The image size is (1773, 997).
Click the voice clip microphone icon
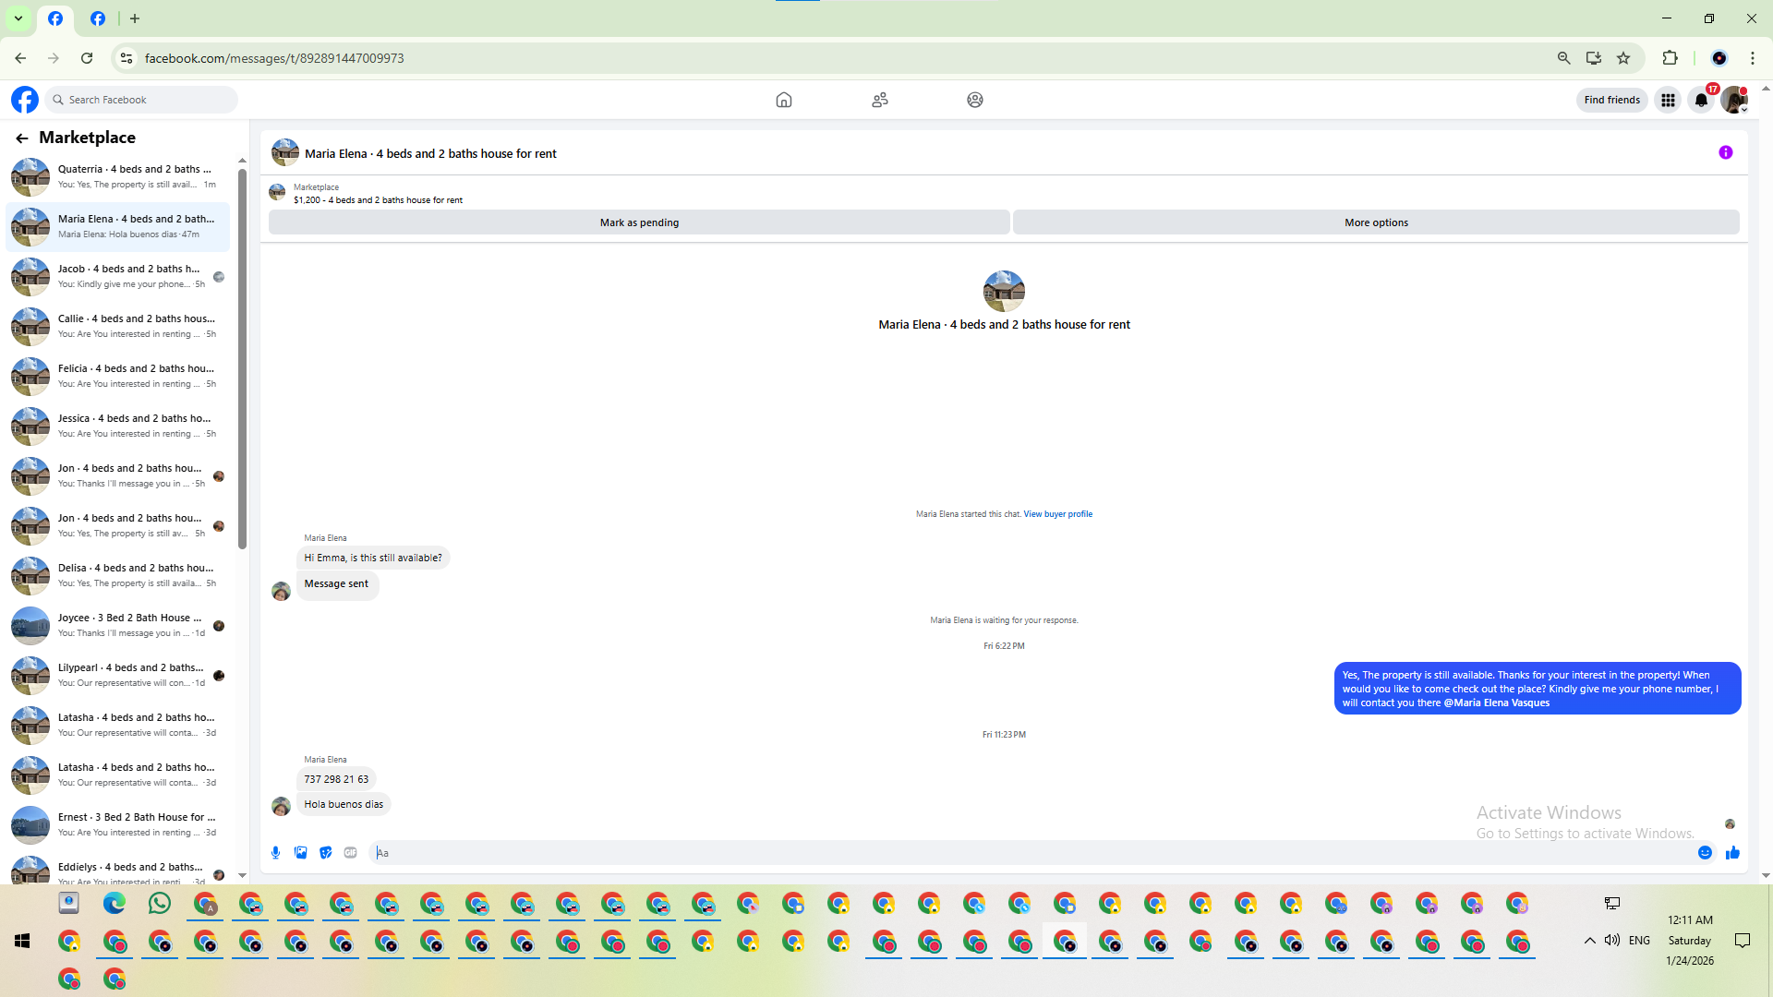pos(275,853)
